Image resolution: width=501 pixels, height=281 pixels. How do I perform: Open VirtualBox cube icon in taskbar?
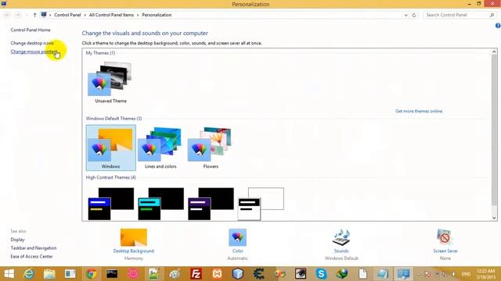(237, 274)
